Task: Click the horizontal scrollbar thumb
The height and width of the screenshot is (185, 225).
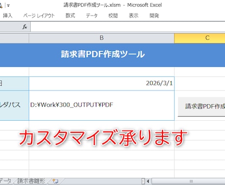Action: pos(188,181)
